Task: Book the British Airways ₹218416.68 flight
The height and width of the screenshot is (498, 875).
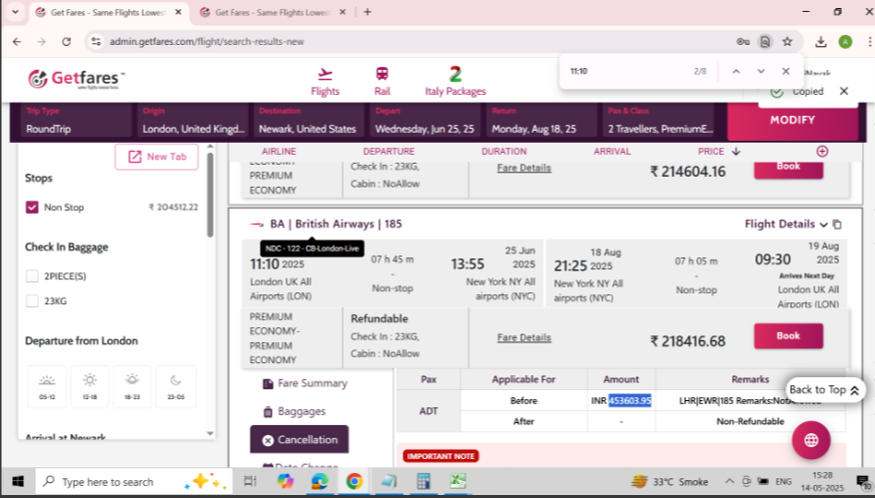Action: pyautogui.click(x=788, y=336)
